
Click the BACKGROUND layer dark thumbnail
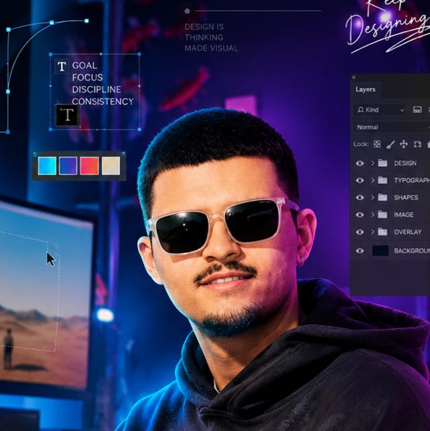click(x=380, y=251)
